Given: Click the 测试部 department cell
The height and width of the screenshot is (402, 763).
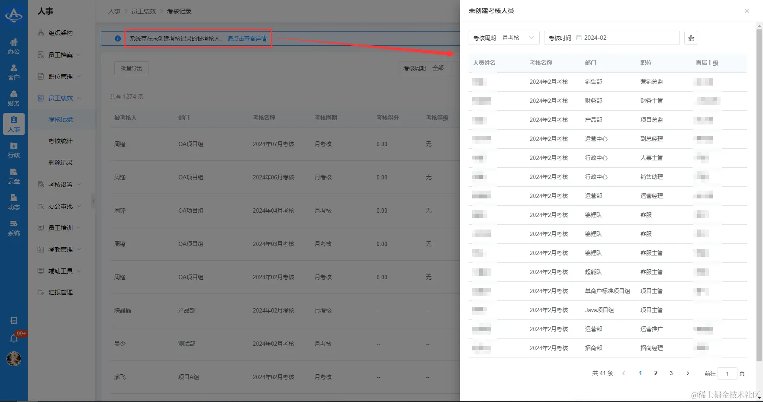Looking at the screenshot, I should point(187,344).
